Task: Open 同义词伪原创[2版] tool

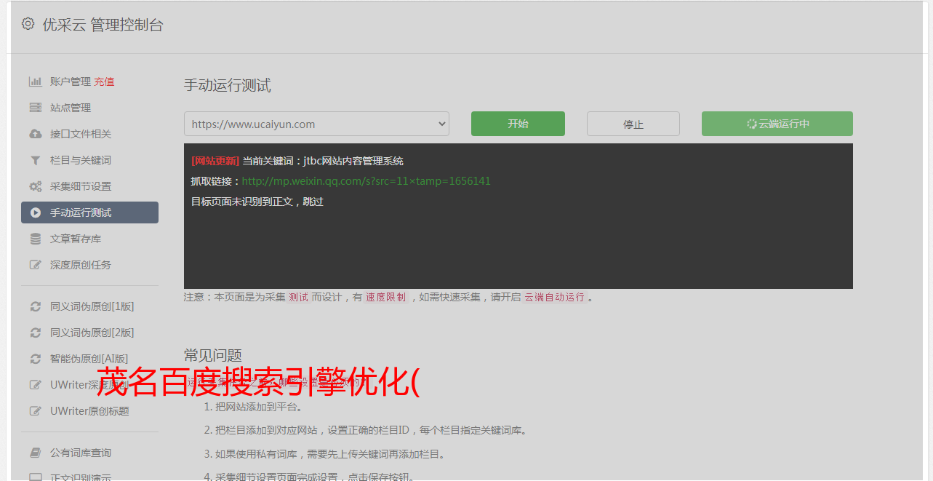Action: pos(92,333)
